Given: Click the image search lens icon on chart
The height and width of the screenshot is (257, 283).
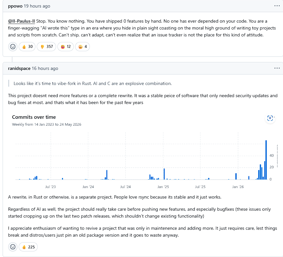Looking at the screenshot, I should (270, 118).
